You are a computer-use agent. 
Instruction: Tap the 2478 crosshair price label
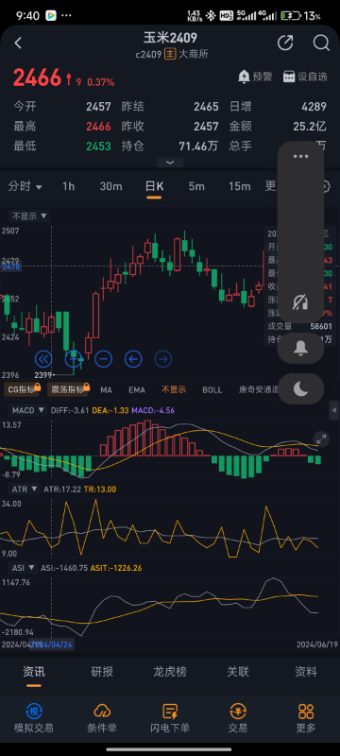click(x=10, y=266)
